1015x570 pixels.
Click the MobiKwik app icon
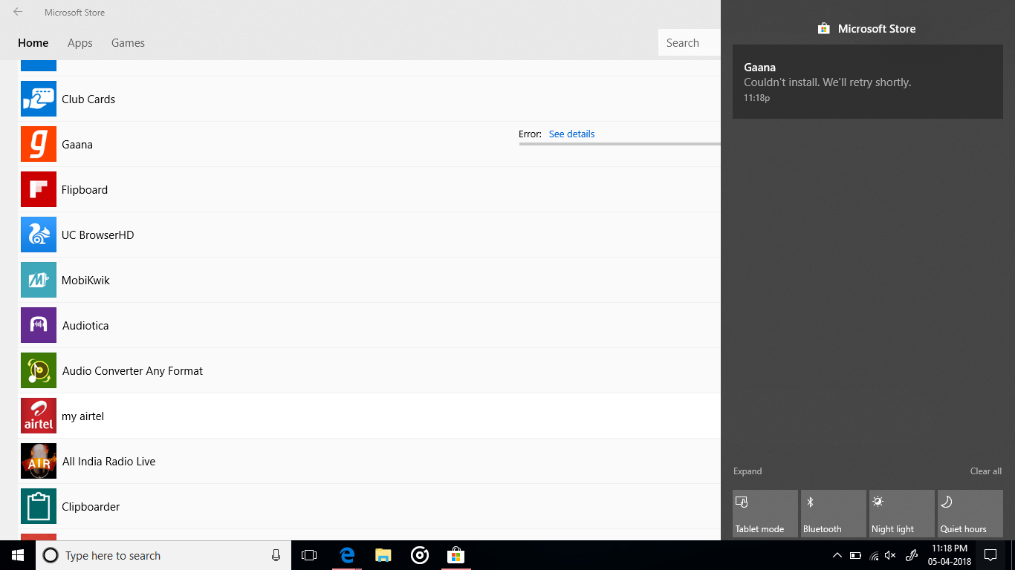pos(39,280)
